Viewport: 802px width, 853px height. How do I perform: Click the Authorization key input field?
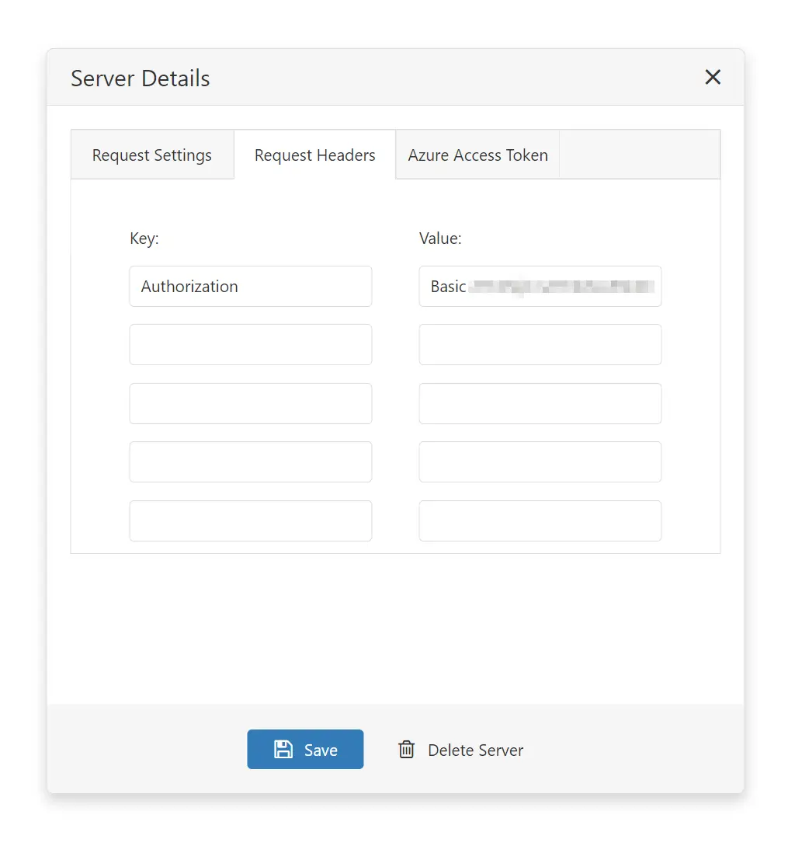point(250,286)
